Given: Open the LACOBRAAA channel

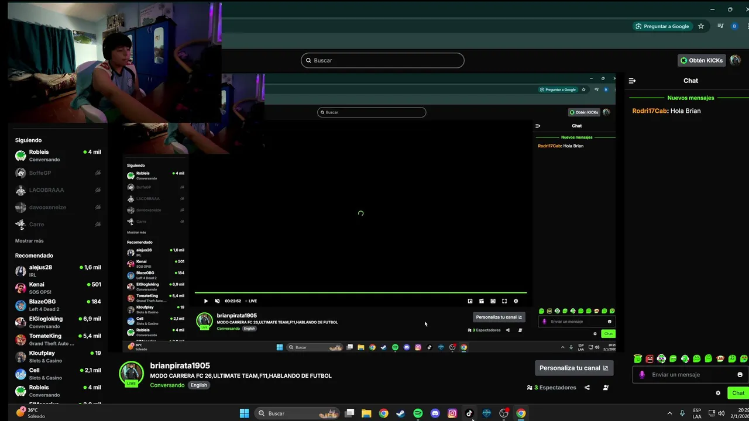Looking at the screenshot, I should pyautogui.click(x=58, y=190).
